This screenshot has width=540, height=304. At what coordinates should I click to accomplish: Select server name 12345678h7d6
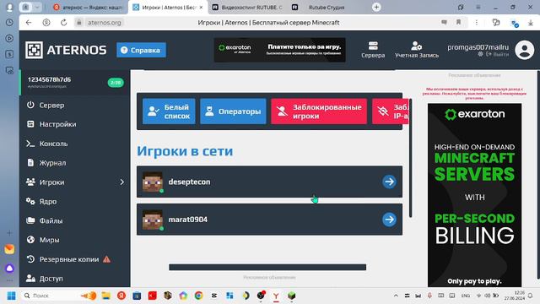tap(49, 79)
